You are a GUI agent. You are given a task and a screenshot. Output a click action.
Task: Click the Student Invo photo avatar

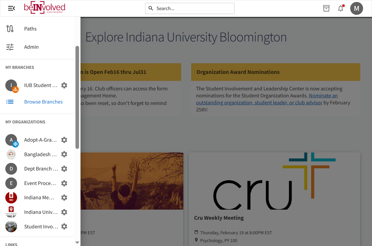tap(11, 226)
